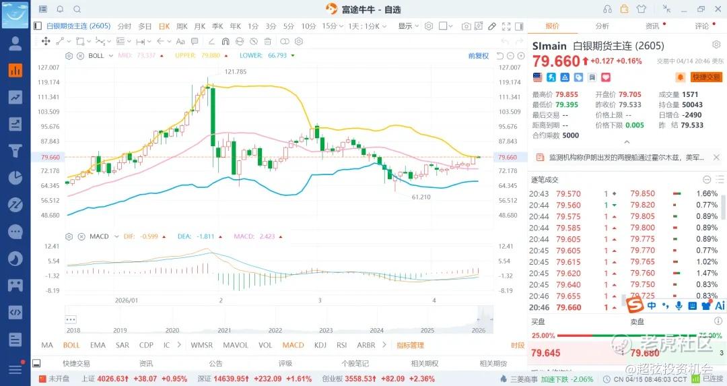The width and height of the screenshot is (727, 386).
Task: Close the MACD indicator with its X icon
Action: pos(80,236)
